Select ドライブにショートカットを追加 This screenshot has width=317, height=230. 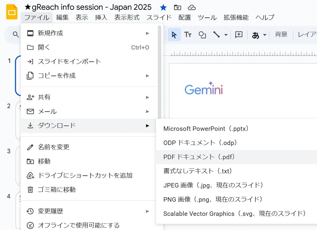coord(88,175)
